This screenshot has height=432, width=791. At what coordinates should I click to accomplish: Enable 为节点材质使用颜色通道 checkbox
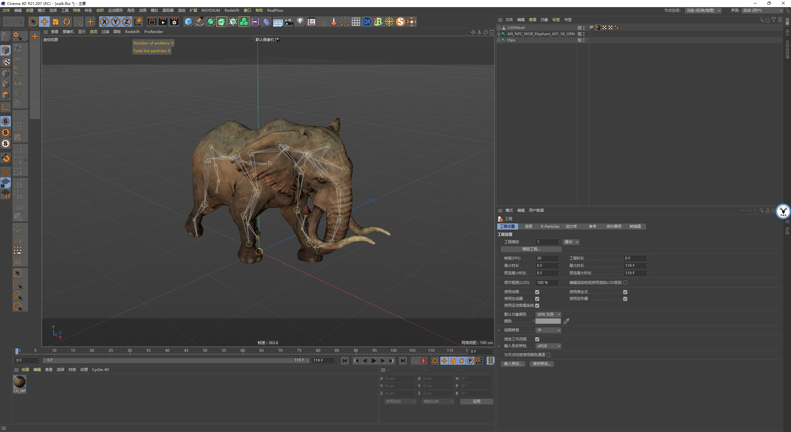pos(548,355)
